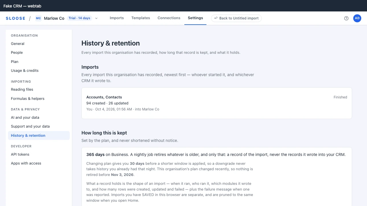Image resolution: width=367 pixels, height=206 pixels.
Task: Click the Marlow Co organisation name
Action: (54, 18)
